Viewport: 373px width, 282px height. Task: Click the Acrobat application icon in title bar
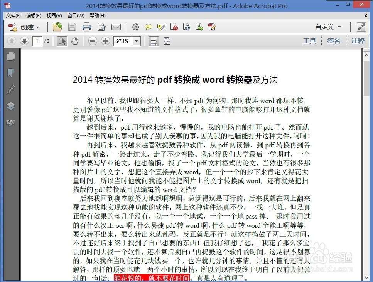pyautogui.click(x=7, y=5)
